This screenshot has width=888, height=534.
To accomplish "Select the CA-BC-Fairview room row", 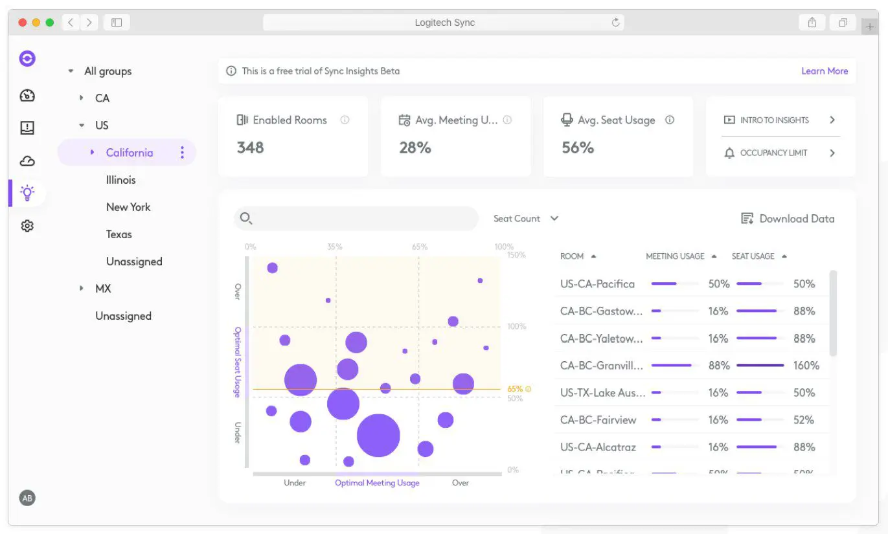I will tap(692, 419).
